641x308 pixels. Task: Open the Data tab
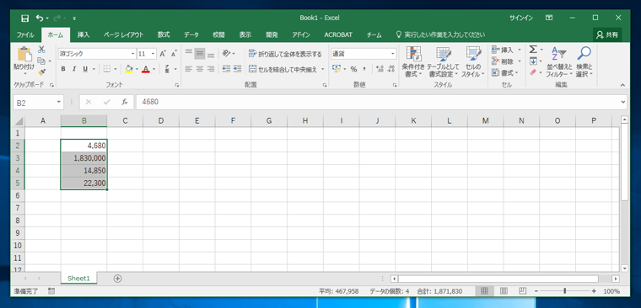[191, 35]
